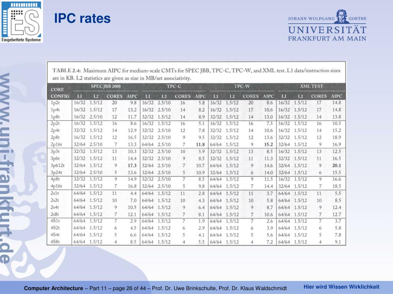Select the '3p6t' row label
Screen dimensions: 393x294
[55, 158]
